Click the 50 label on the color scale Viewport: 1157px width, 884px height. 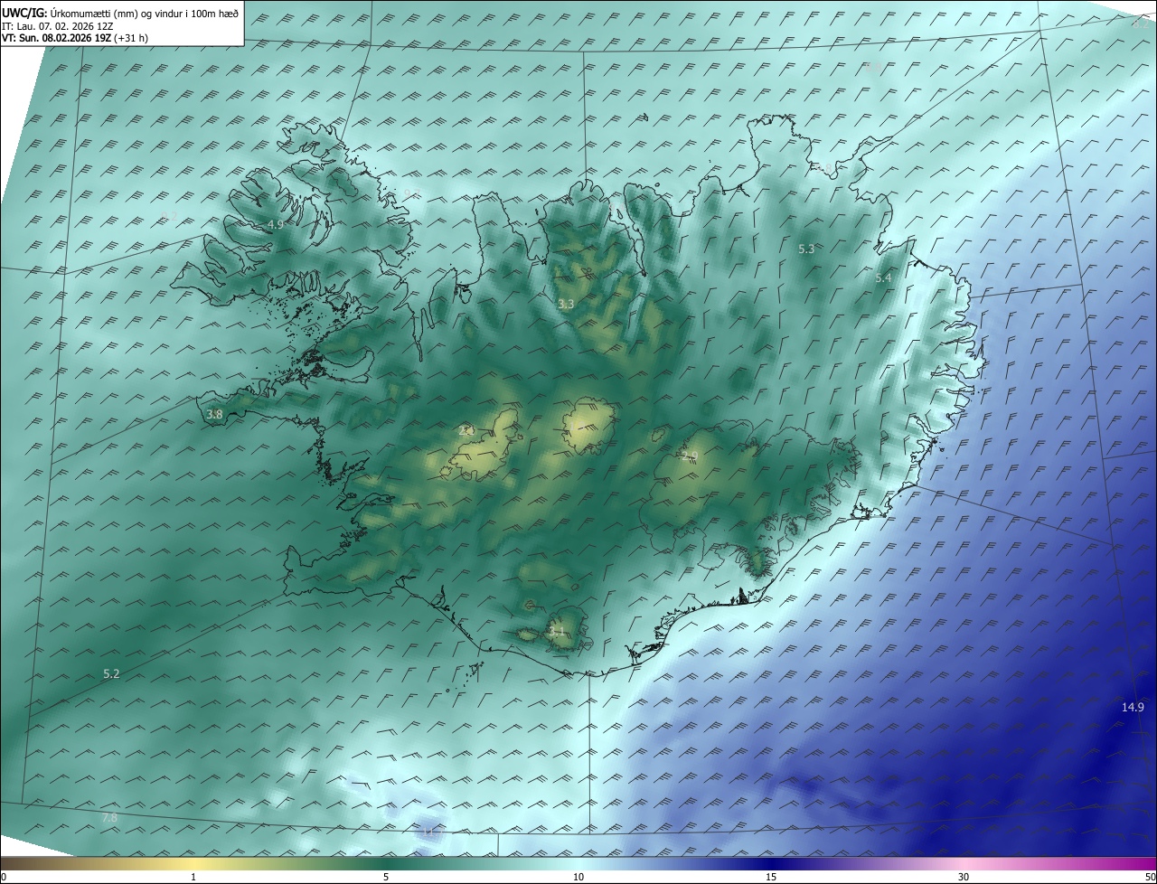[1150, 877]
